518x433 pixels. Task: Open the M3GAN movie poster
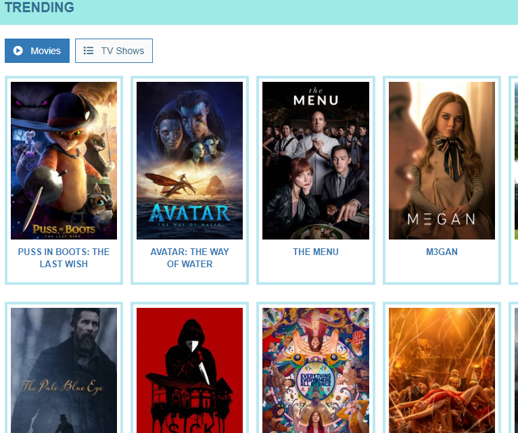coord(442,160)
